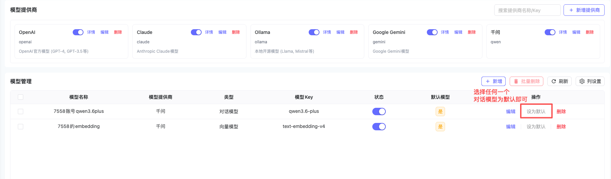Set qwen3.6-plus model as default

(x=536, y=111)
